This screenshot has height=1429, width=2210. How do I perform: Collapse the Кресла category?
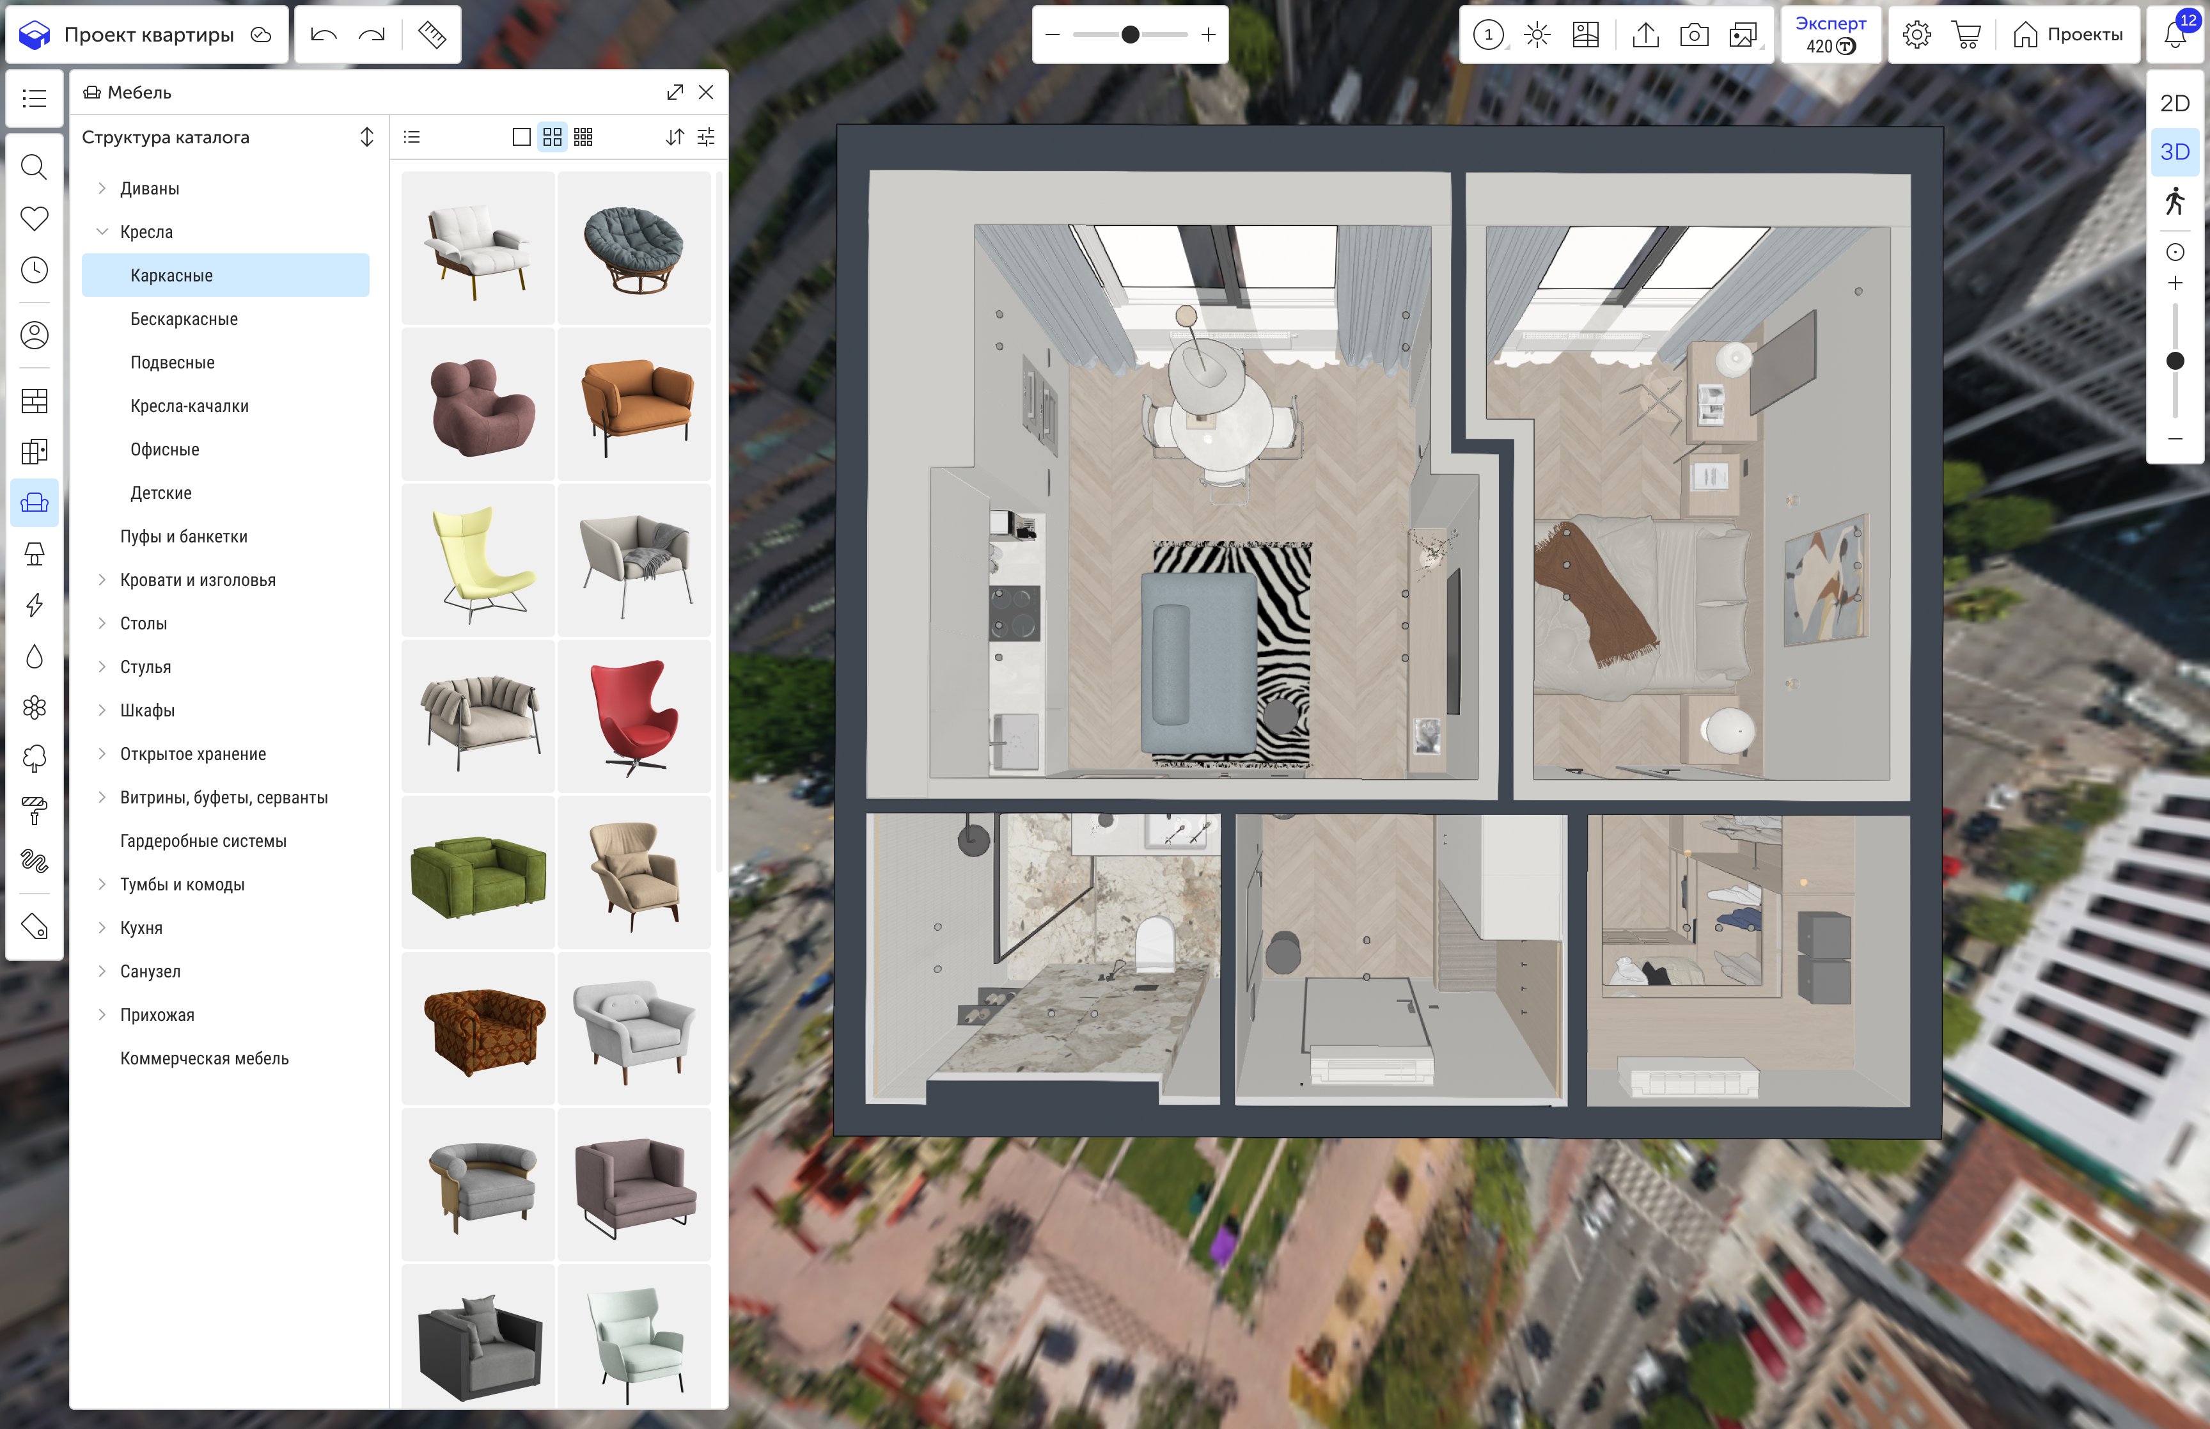pos(102,232)
